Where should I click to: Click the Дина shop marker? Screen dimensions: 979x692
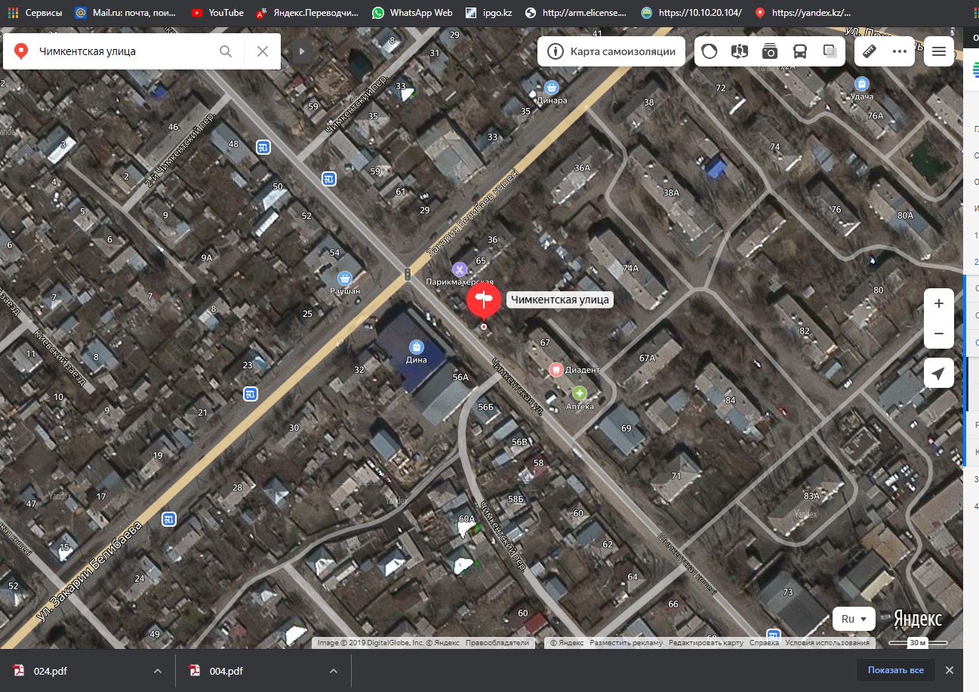(x=415, y=346)
